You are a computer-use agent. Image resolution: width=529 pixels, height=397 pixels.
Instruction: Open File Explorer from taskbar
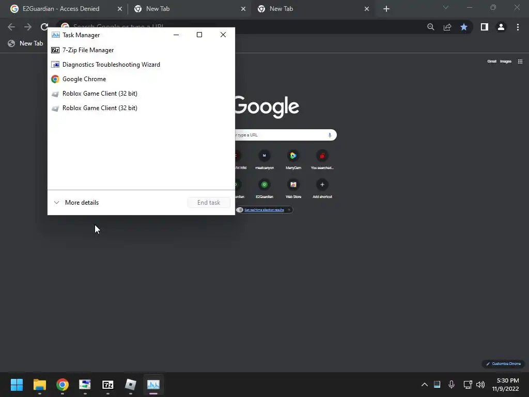[x=39, y=385]
